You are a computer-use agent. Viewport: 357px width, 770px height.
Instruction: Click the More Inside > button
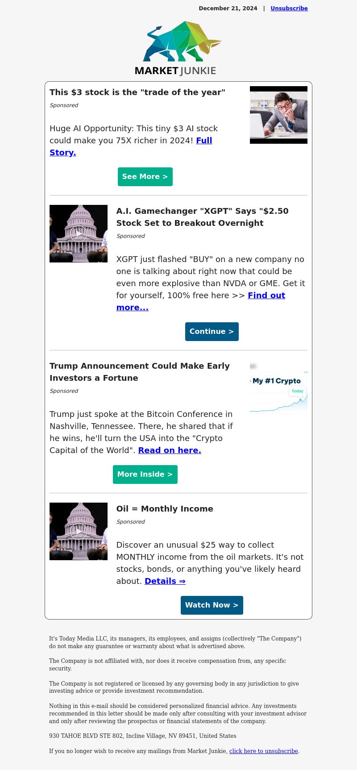[x=145, y=474]
